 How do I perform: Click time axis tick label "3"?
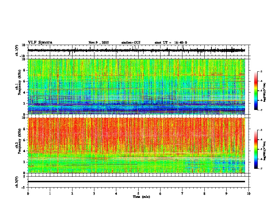(x=94, y=194)
